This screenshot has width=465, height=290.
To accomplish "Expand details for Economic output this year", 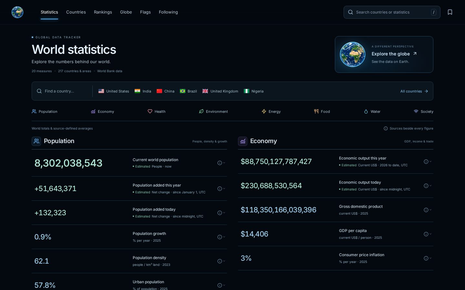I will click(x=428, y=162).
